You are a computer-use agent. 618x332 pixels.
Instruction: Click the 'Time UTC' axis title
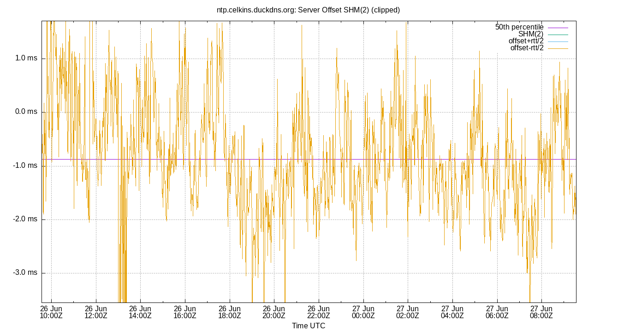coord(309,326)
